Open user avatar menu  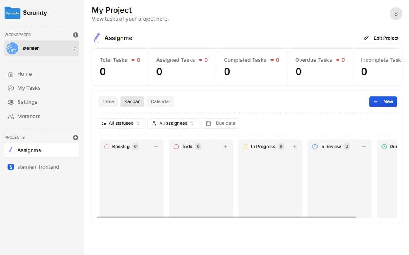(x=395, y=14)
